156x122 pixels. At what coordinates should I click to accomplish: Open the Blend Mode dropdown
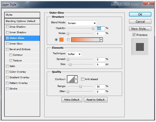[81, 23]
